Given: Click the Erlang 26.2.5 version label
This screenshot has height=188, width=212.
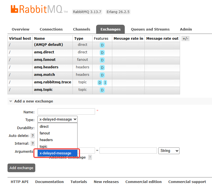Looking at the screenshot, I should [118, 12].
